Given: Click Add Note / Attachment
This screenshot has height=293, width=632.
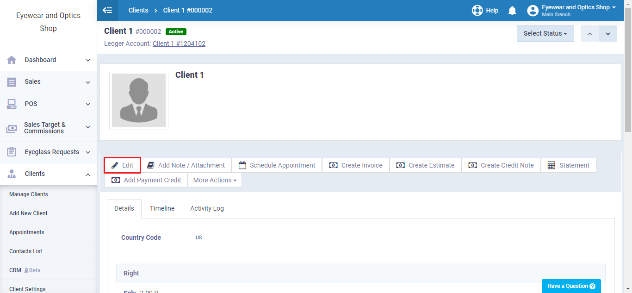Looking at the screenshot, I should click(x=186, y=165).
